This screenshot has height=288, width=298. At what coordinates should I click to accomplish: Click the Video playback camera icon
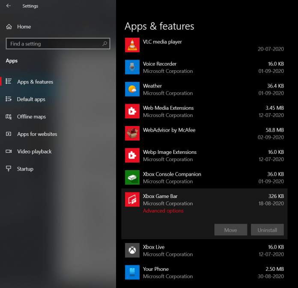(x=9, y=151)
